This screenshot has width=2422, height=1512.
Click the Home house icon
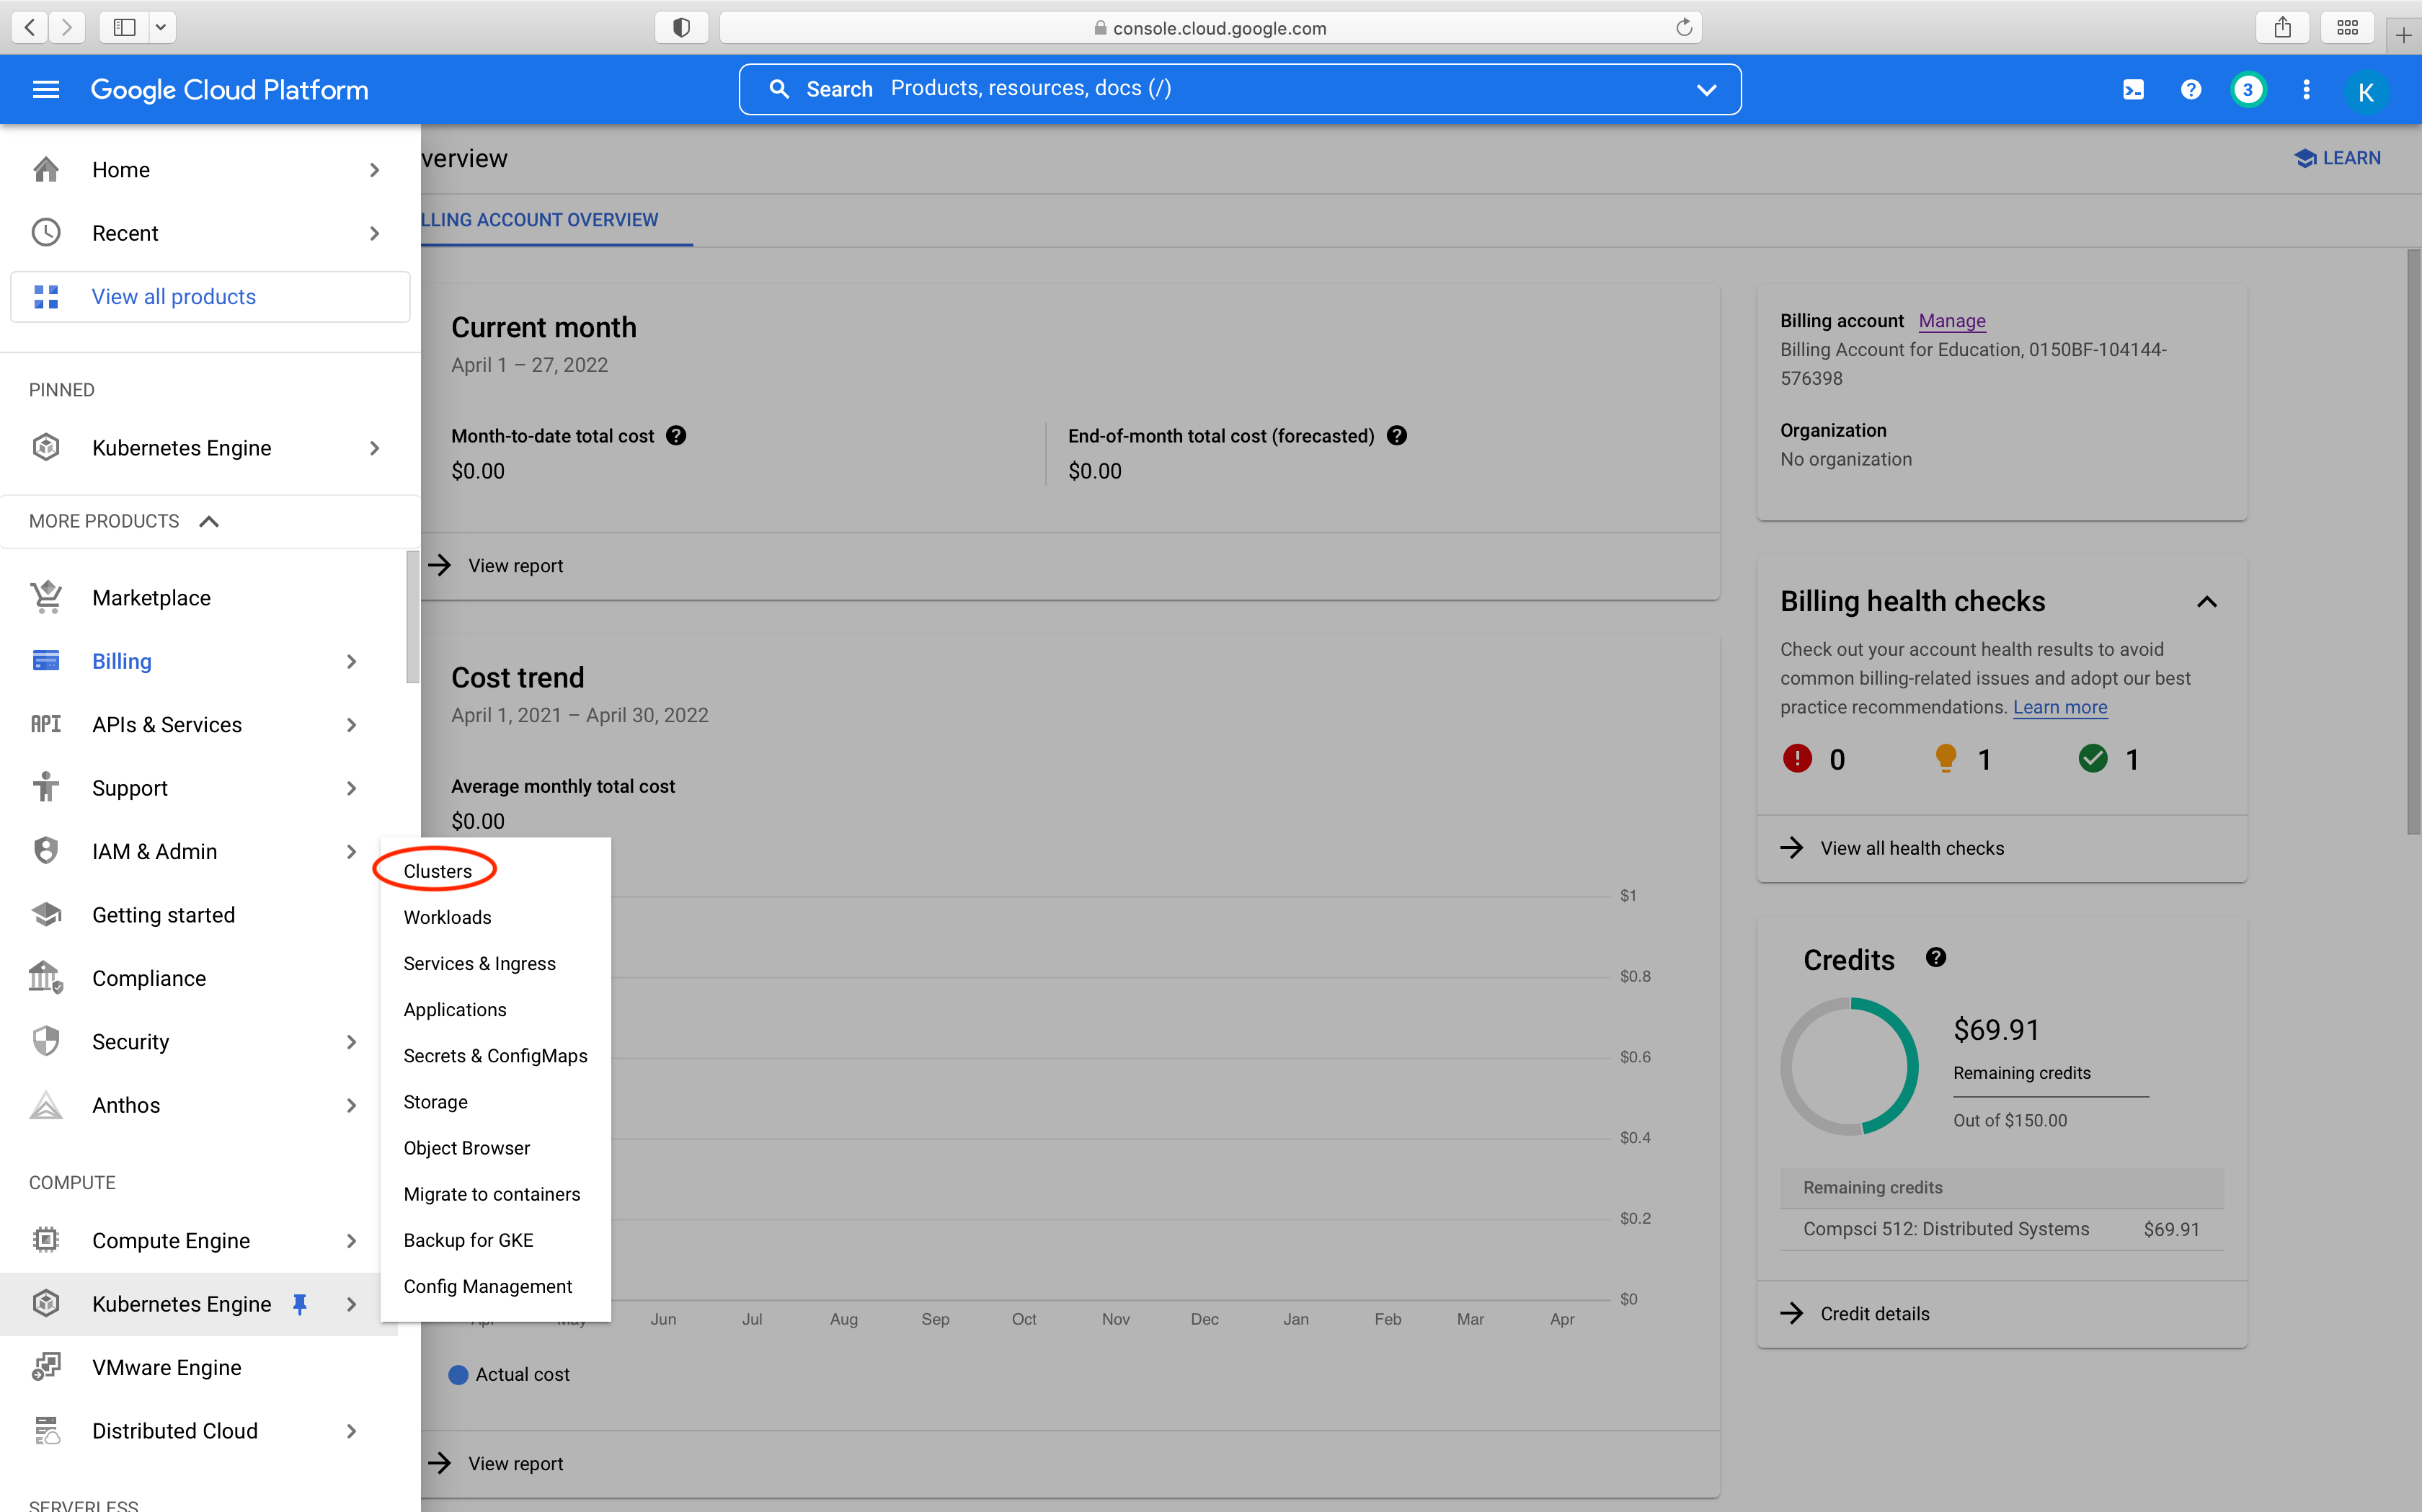tap(46, 170)
